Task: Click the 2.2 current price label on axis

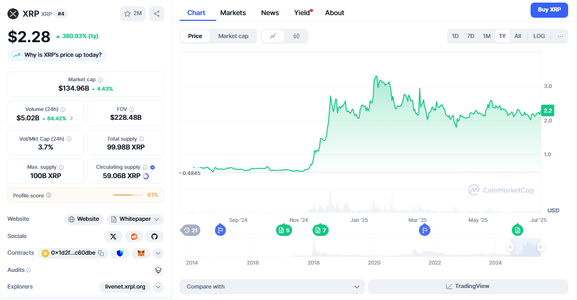Action: pos(548,110)
